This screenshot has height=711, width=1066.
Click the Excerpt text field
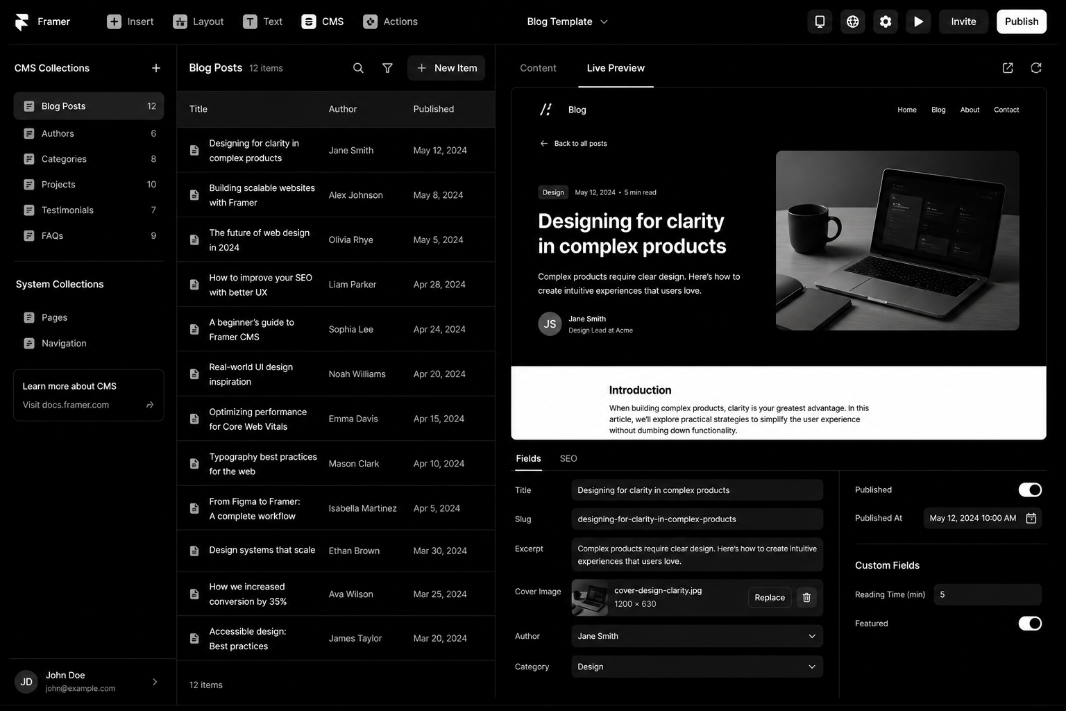(697, 555)
